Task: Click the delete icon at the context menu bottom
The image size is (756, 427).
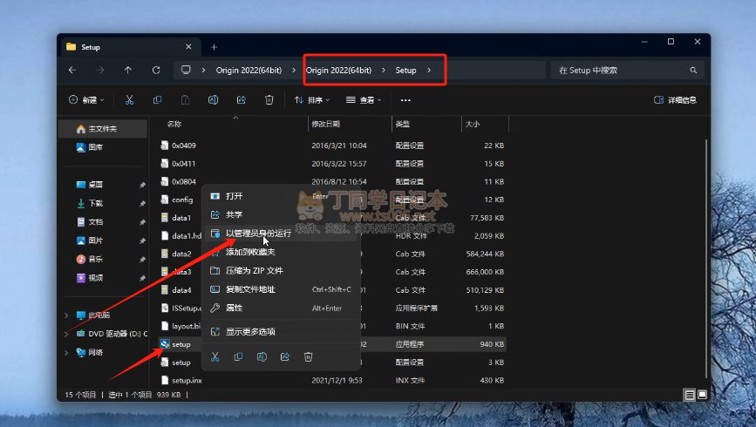Action: (x=308, y=356)
